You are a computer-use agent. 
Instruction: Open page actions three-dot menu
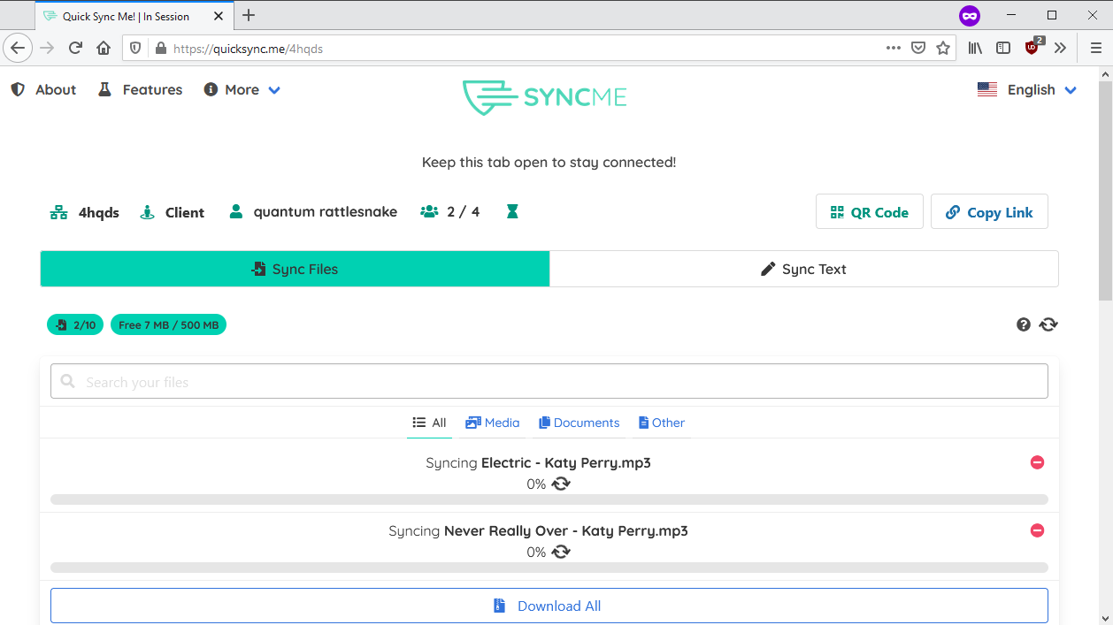coord(894,48)
